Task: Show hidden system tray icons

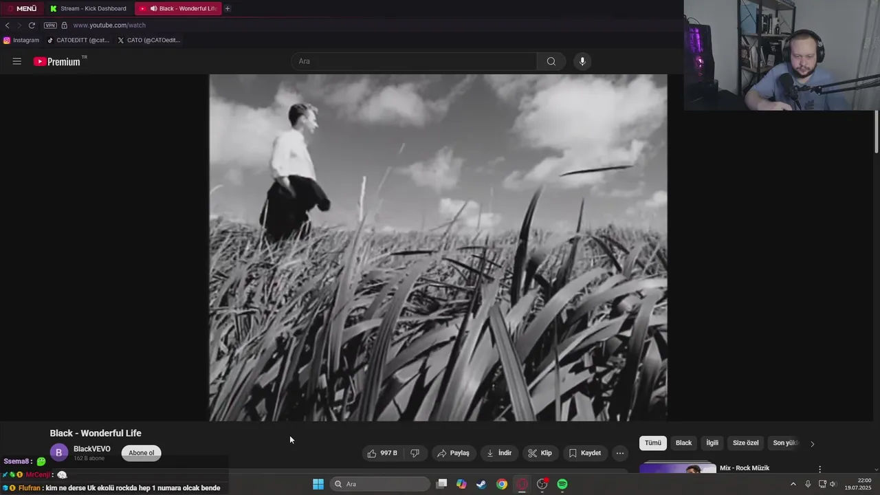Action: pyautogui.click(x=793, y=484)
